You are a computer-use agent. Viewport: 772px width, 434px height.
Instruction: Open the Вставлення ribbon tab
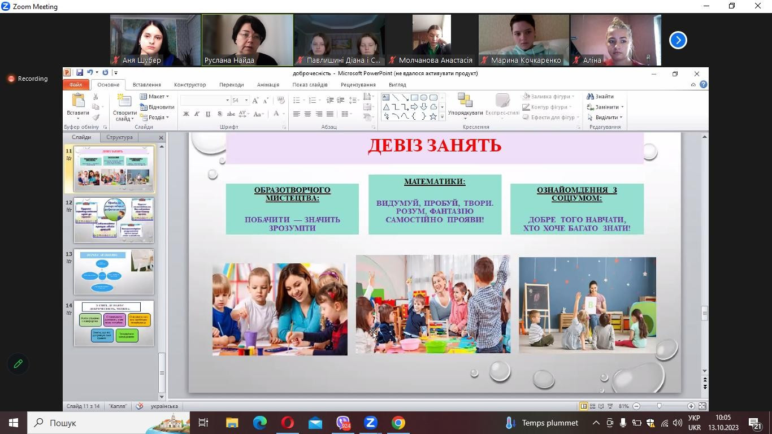click(x=146, y=85)
